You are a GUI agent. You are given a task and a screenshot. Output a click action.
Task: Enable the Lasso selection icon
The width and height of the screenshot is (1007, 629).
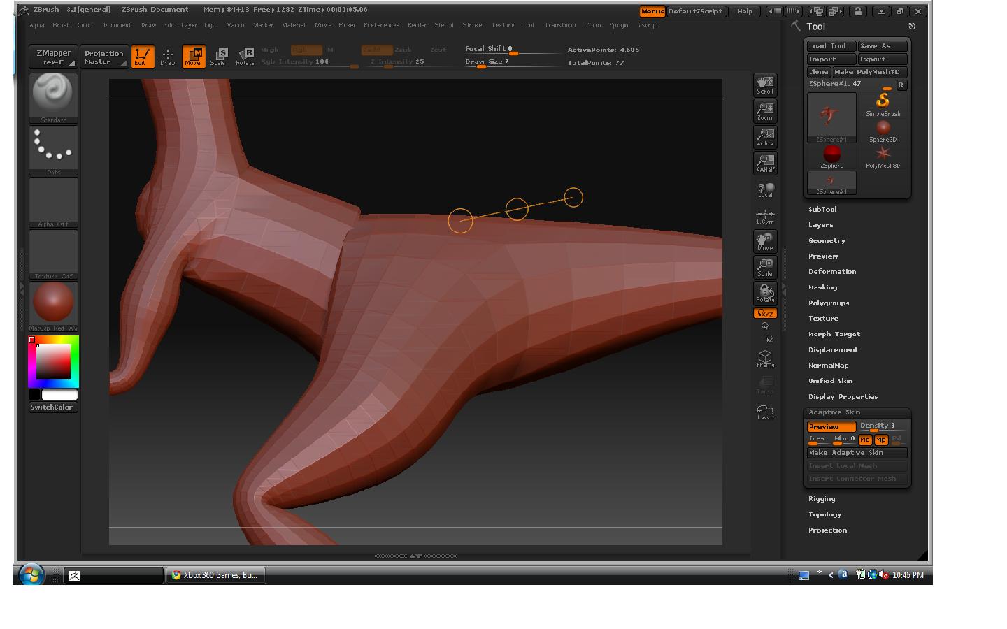[x=765, y=412]
